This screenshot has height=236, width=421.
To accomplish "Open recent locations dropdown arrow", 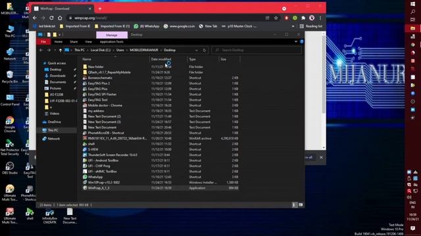I will [x=55, y=50].
